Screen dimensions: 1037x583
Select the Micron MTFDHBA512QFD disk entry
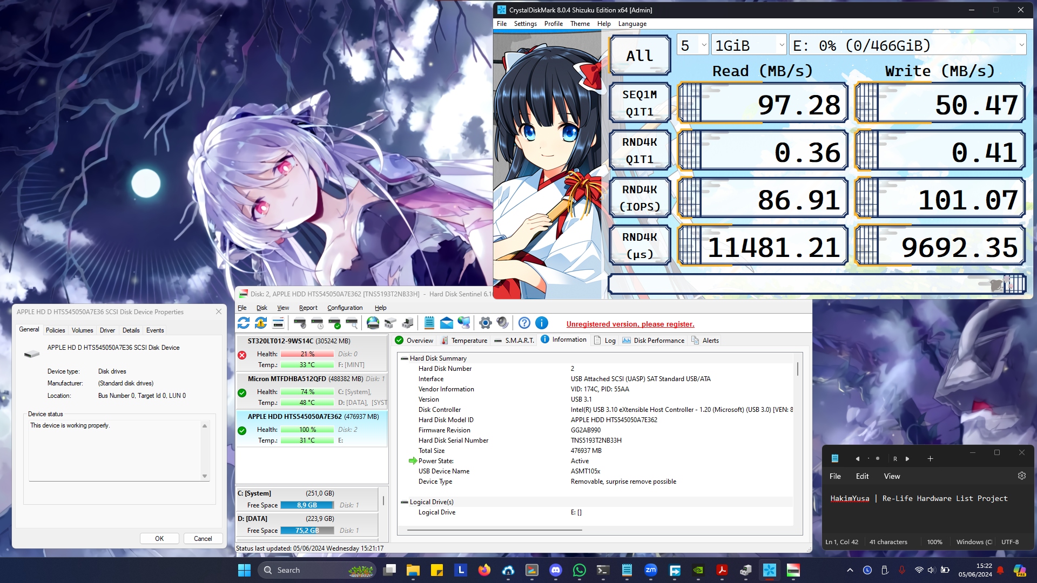[312, 391]
